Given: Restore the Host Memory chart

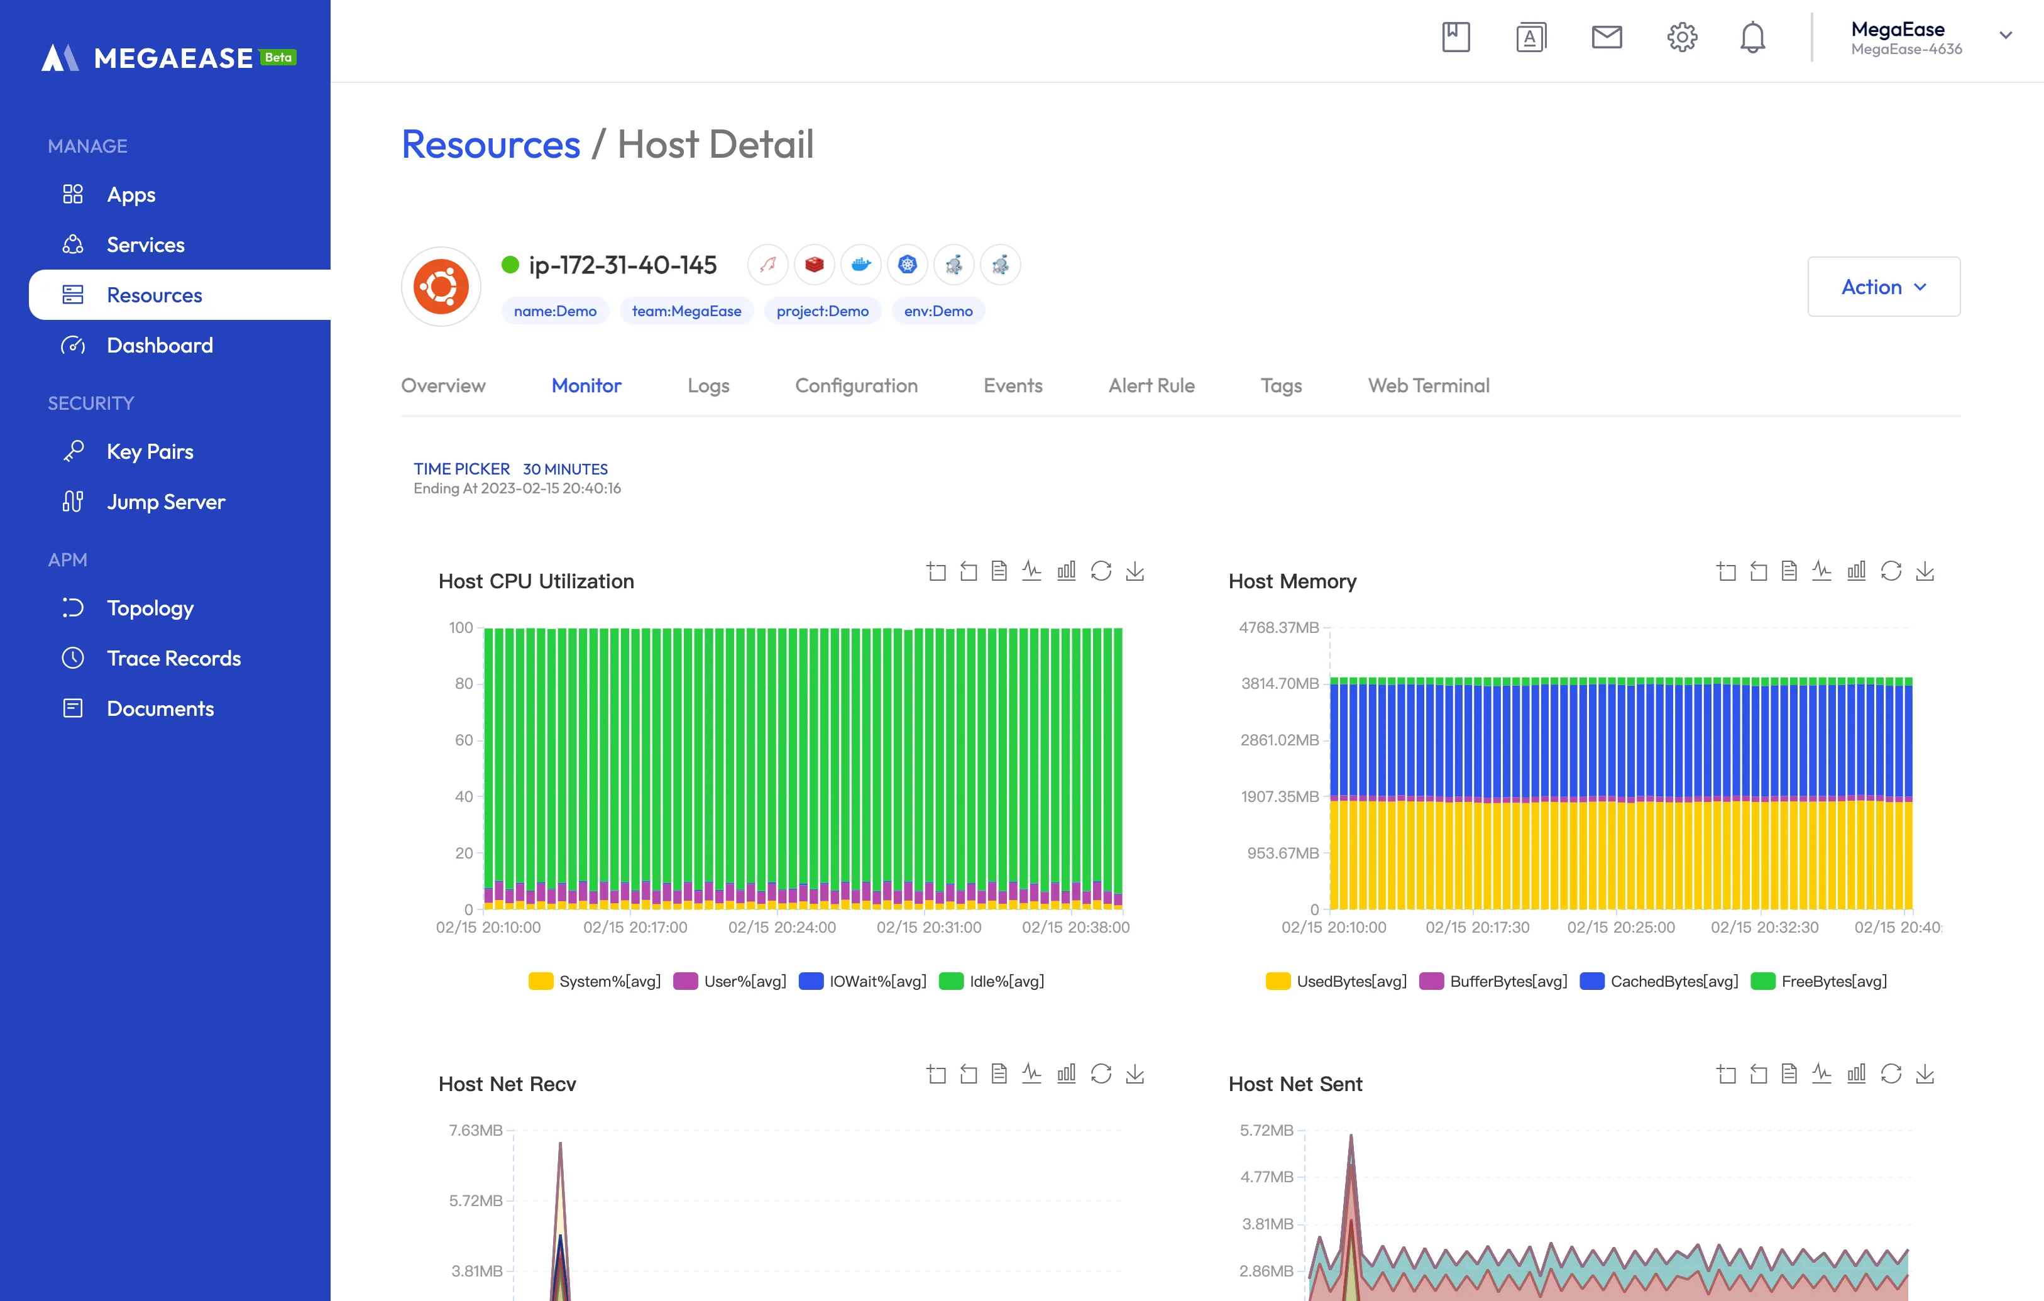Looking at the screenshot, I should (x=1891, y=571).
